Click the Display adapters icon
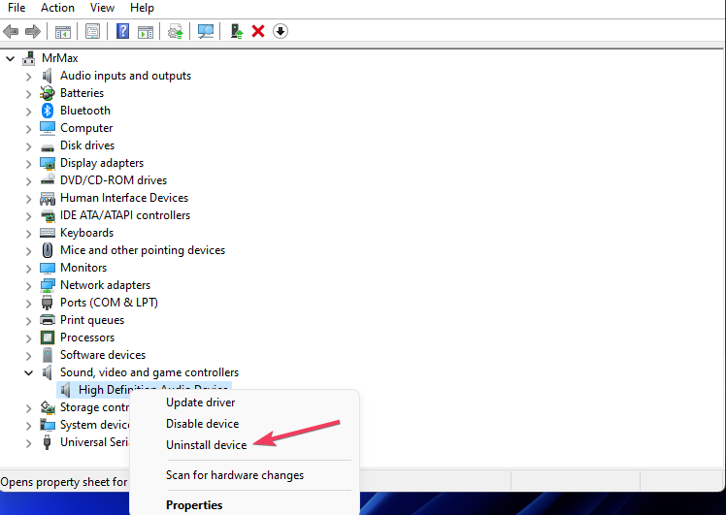This screenshot has height=515, width=726. 48,163
